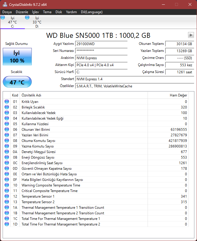Screen dimensions: 197x241
Task: Switch to C: disk tab showing 47 °C
Action: 12,22
